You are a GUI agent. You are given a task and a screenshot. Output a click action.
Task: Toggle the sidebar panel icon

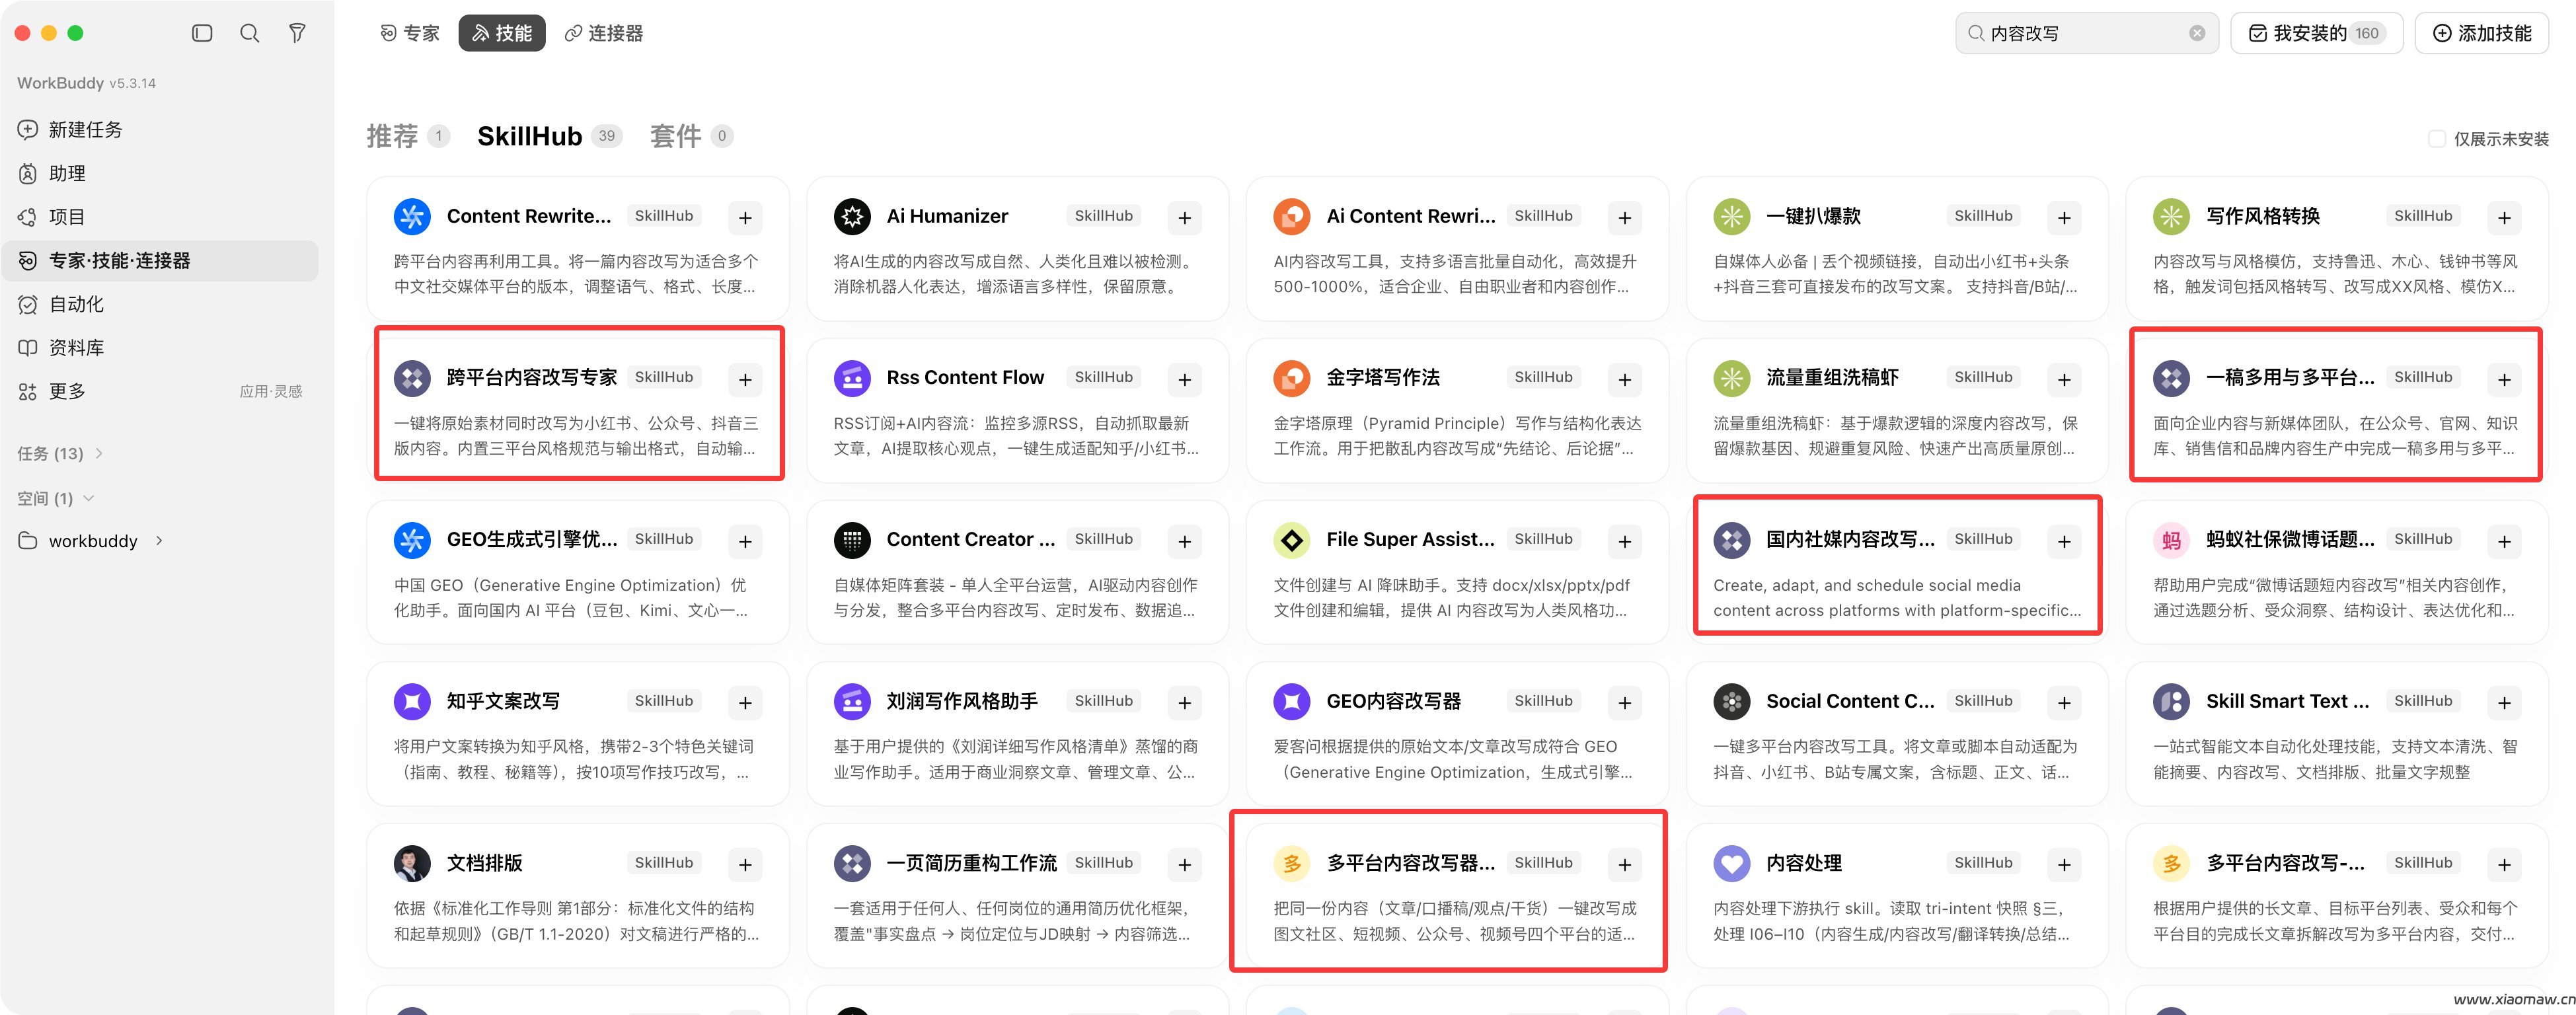tap(202, 33)
